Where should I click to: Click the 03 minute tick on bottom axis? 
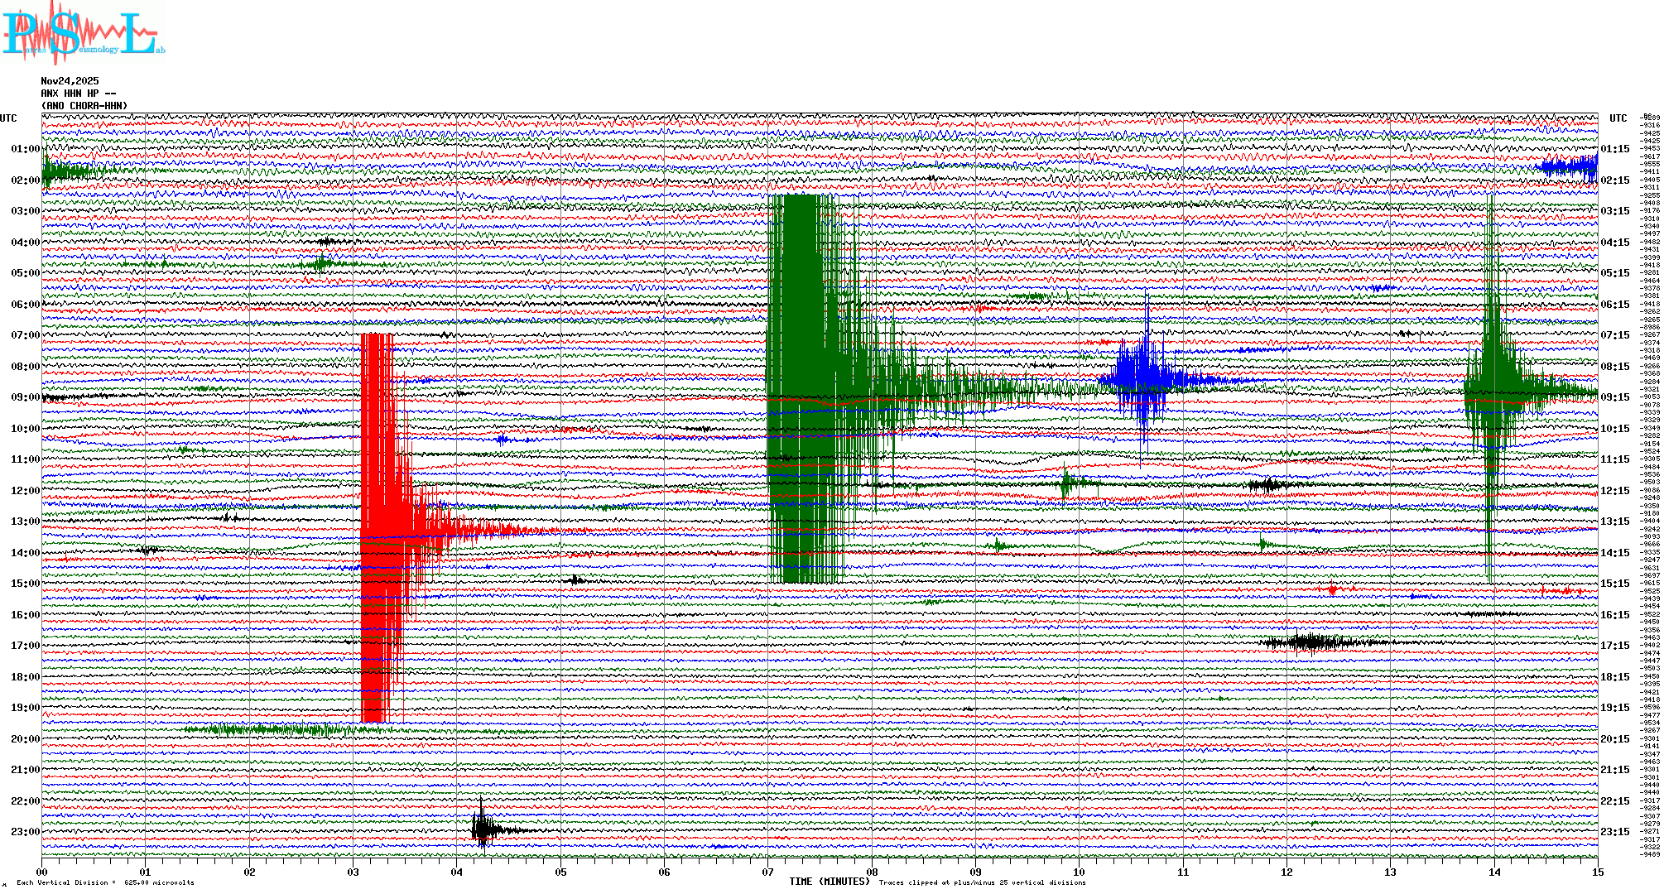(353, 872)
